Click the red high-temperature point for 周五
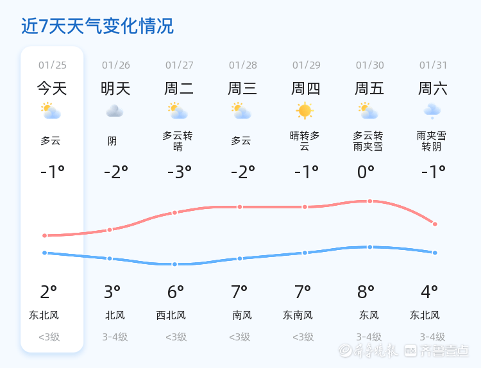The image size is (481, 368). tap(370, 201)
